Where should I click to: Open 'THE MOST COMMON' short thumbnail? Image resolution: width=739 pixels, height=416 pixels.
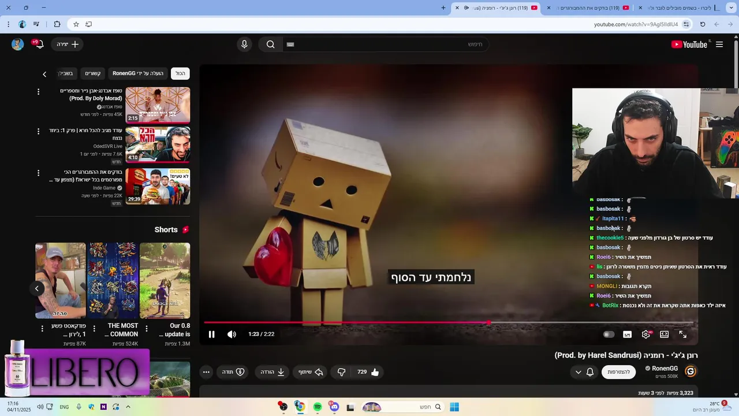click(113, 280)
